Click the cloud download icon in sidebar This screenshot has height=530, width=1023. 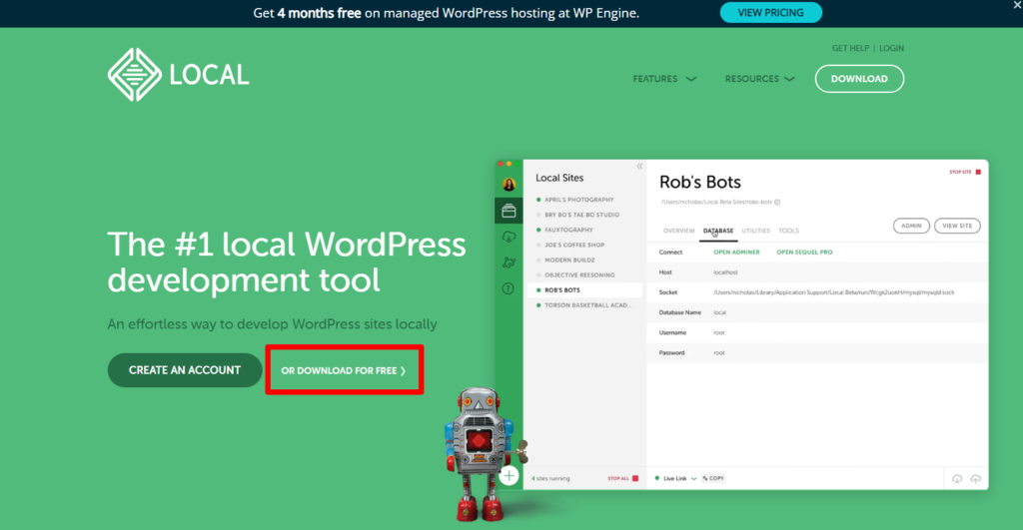(509, 237)
